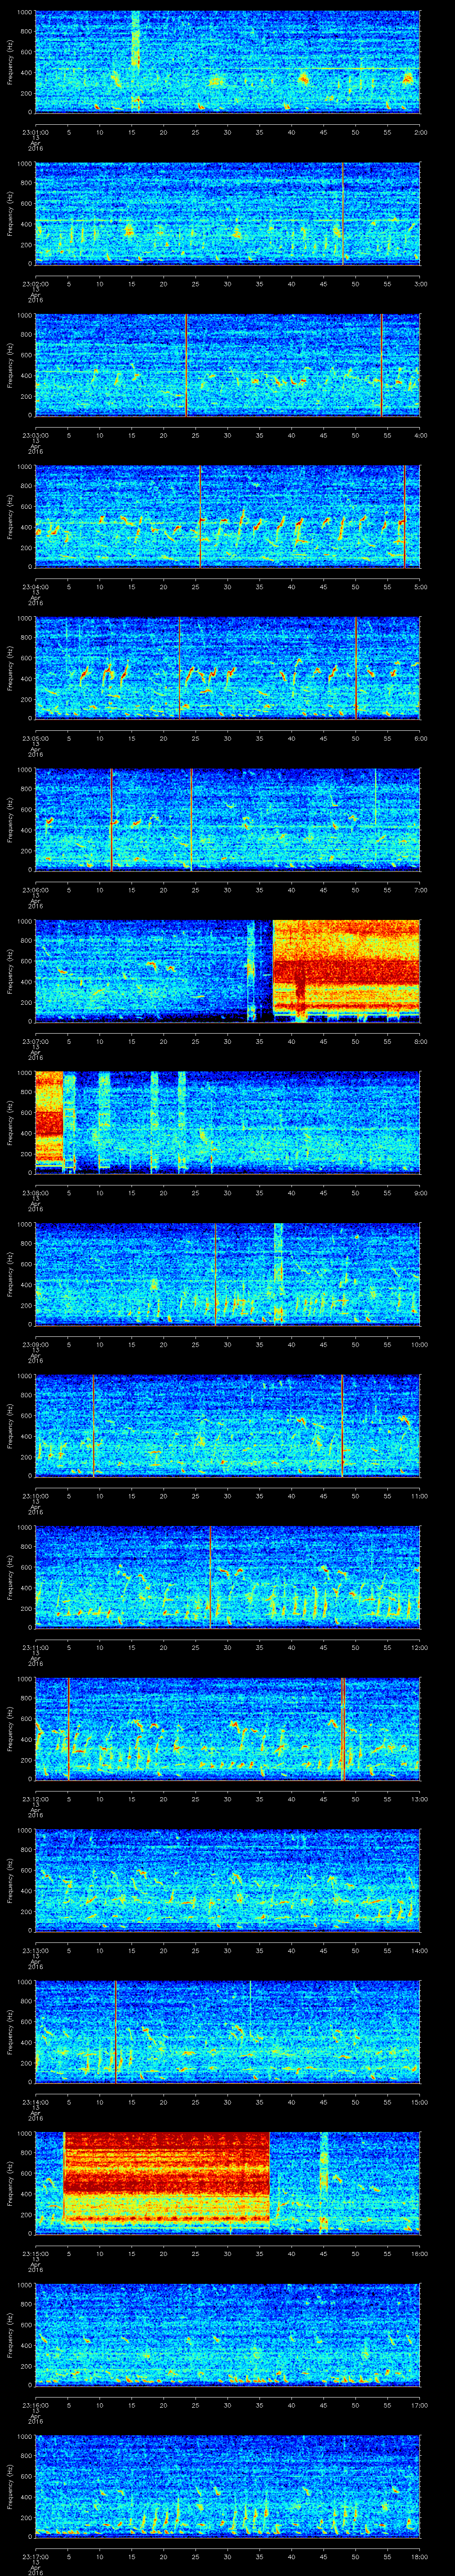Select the spectrogram panel starting at 23:11:00
Image resolution: width=455 pixels, height=2576 pixels.
click(x=228, y=1577)
